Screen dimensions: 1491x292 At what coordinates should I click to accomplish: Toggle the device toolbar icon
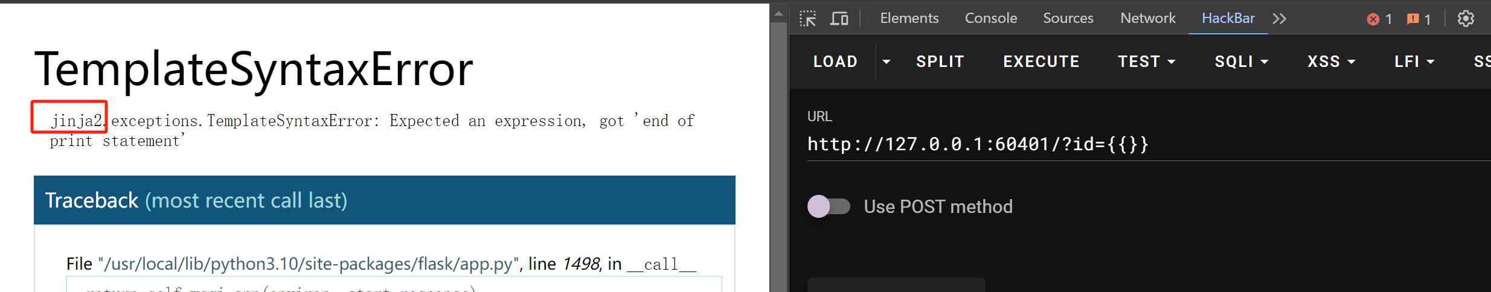click(839, 19)
